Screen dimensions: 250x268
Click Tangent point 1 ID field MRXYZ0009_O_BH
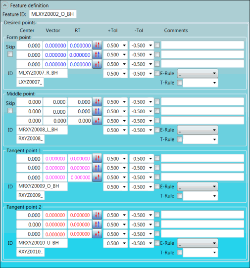pyautogui.click(x=42, y=186)
